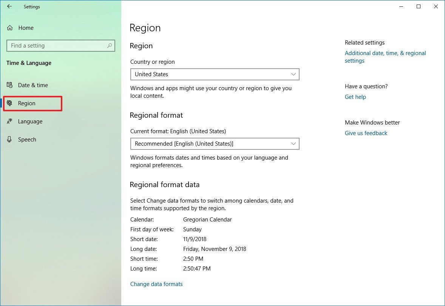Expand the Regional format dropdown
This screenshot has width=445, height=306.
tap(215, 144)
